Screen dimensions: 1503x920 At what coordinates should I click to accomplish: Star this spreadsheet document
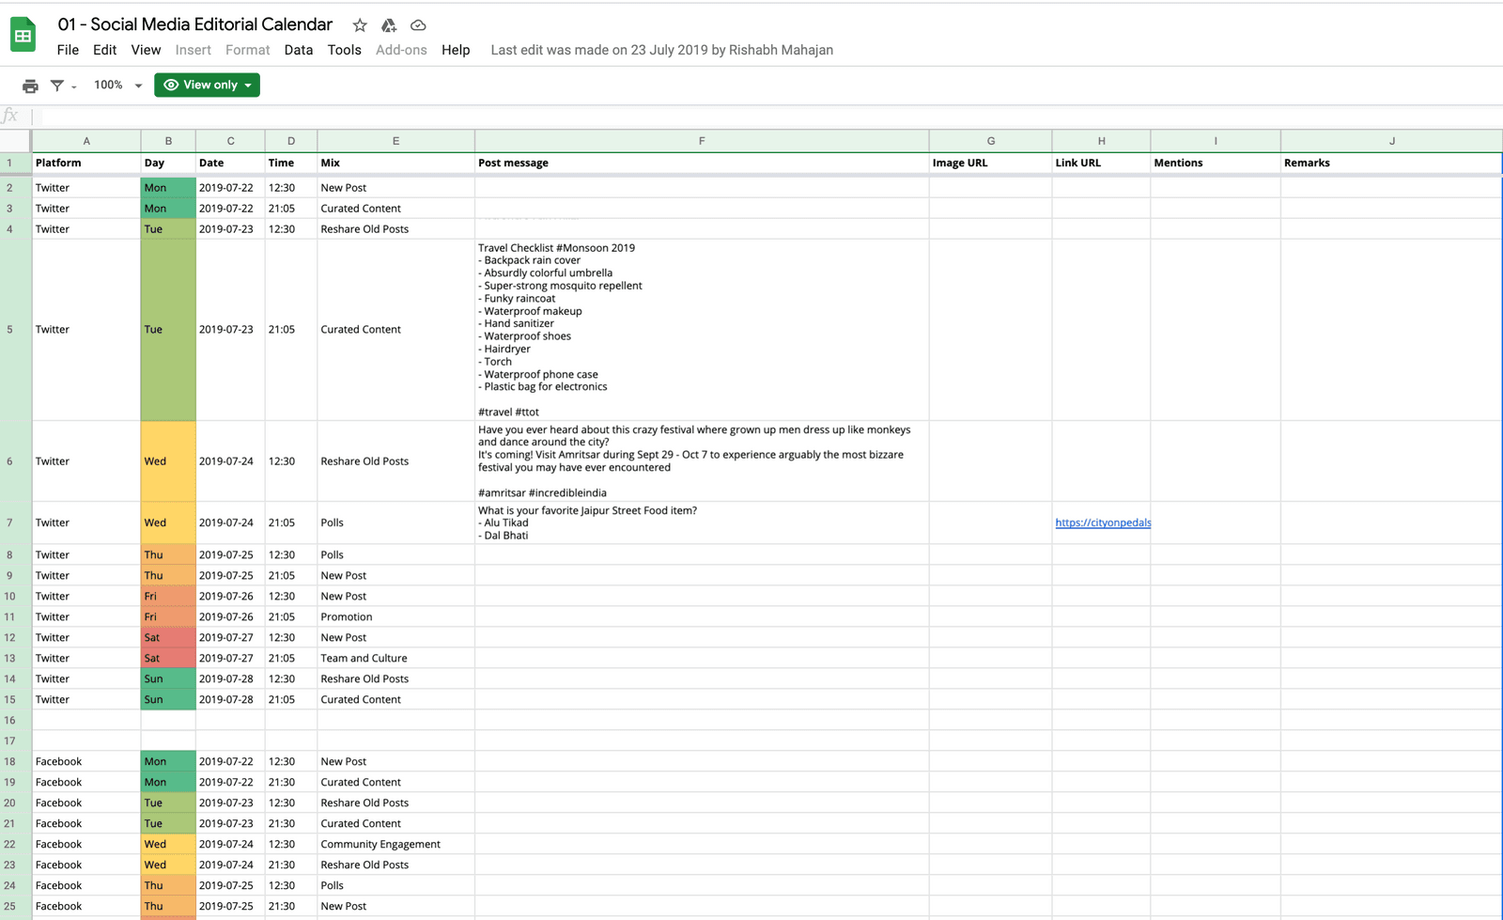click(360, 25)
